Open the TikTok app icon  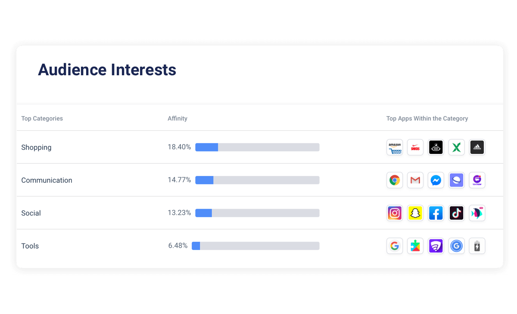click(456, 213)
